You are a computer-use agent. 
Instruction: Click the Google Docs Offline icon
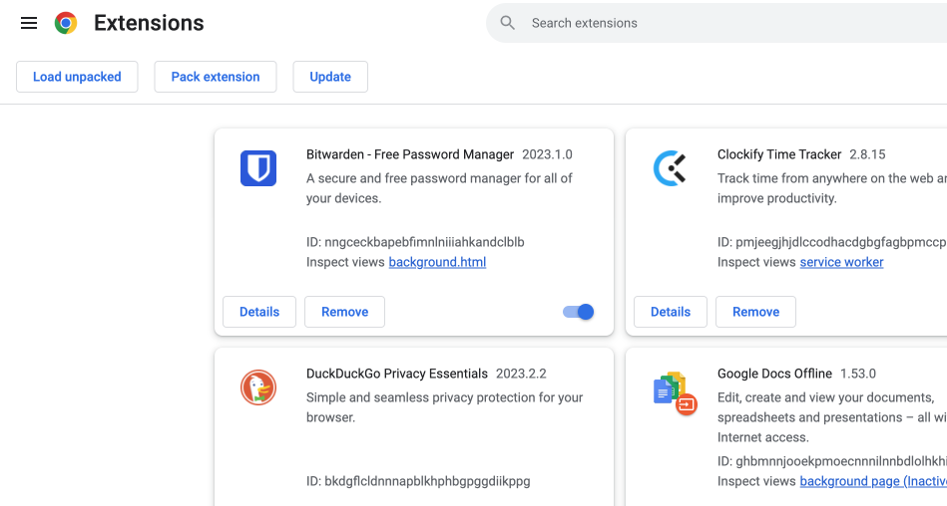tap(675, 393)
